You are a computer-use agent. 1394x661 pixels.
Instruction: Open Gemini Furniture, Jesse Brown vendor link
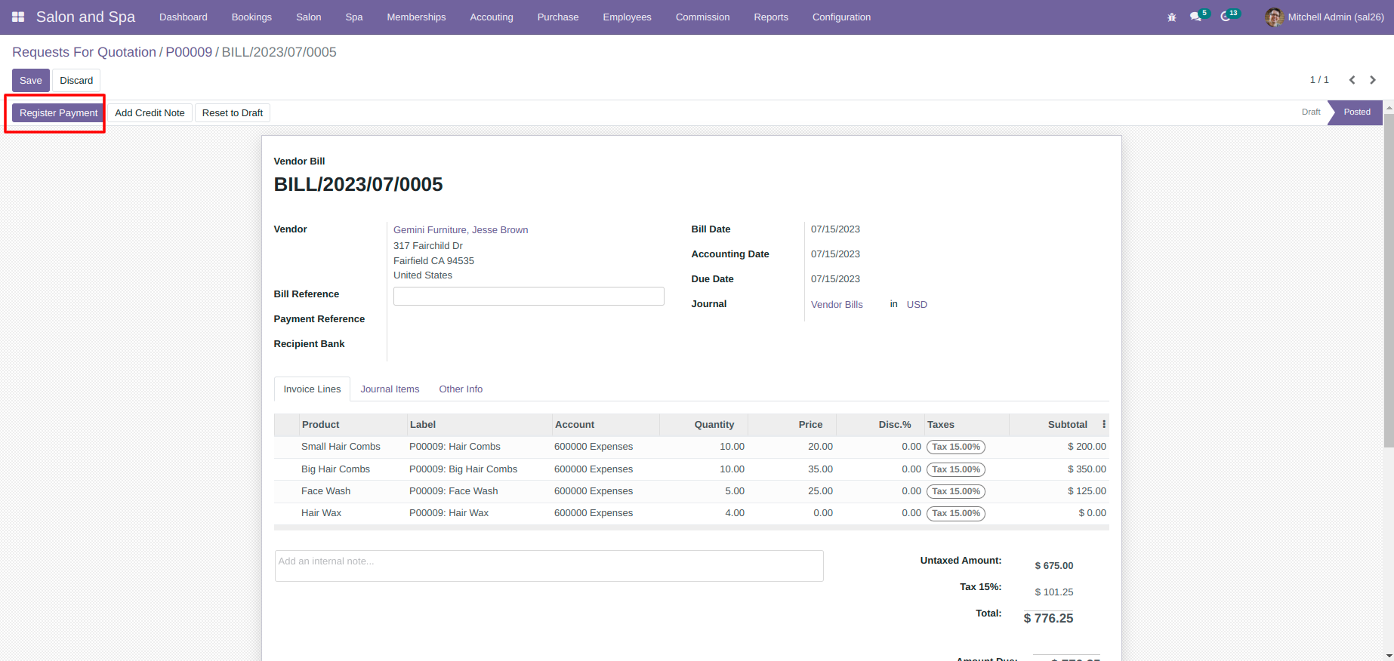pos(461,230)
